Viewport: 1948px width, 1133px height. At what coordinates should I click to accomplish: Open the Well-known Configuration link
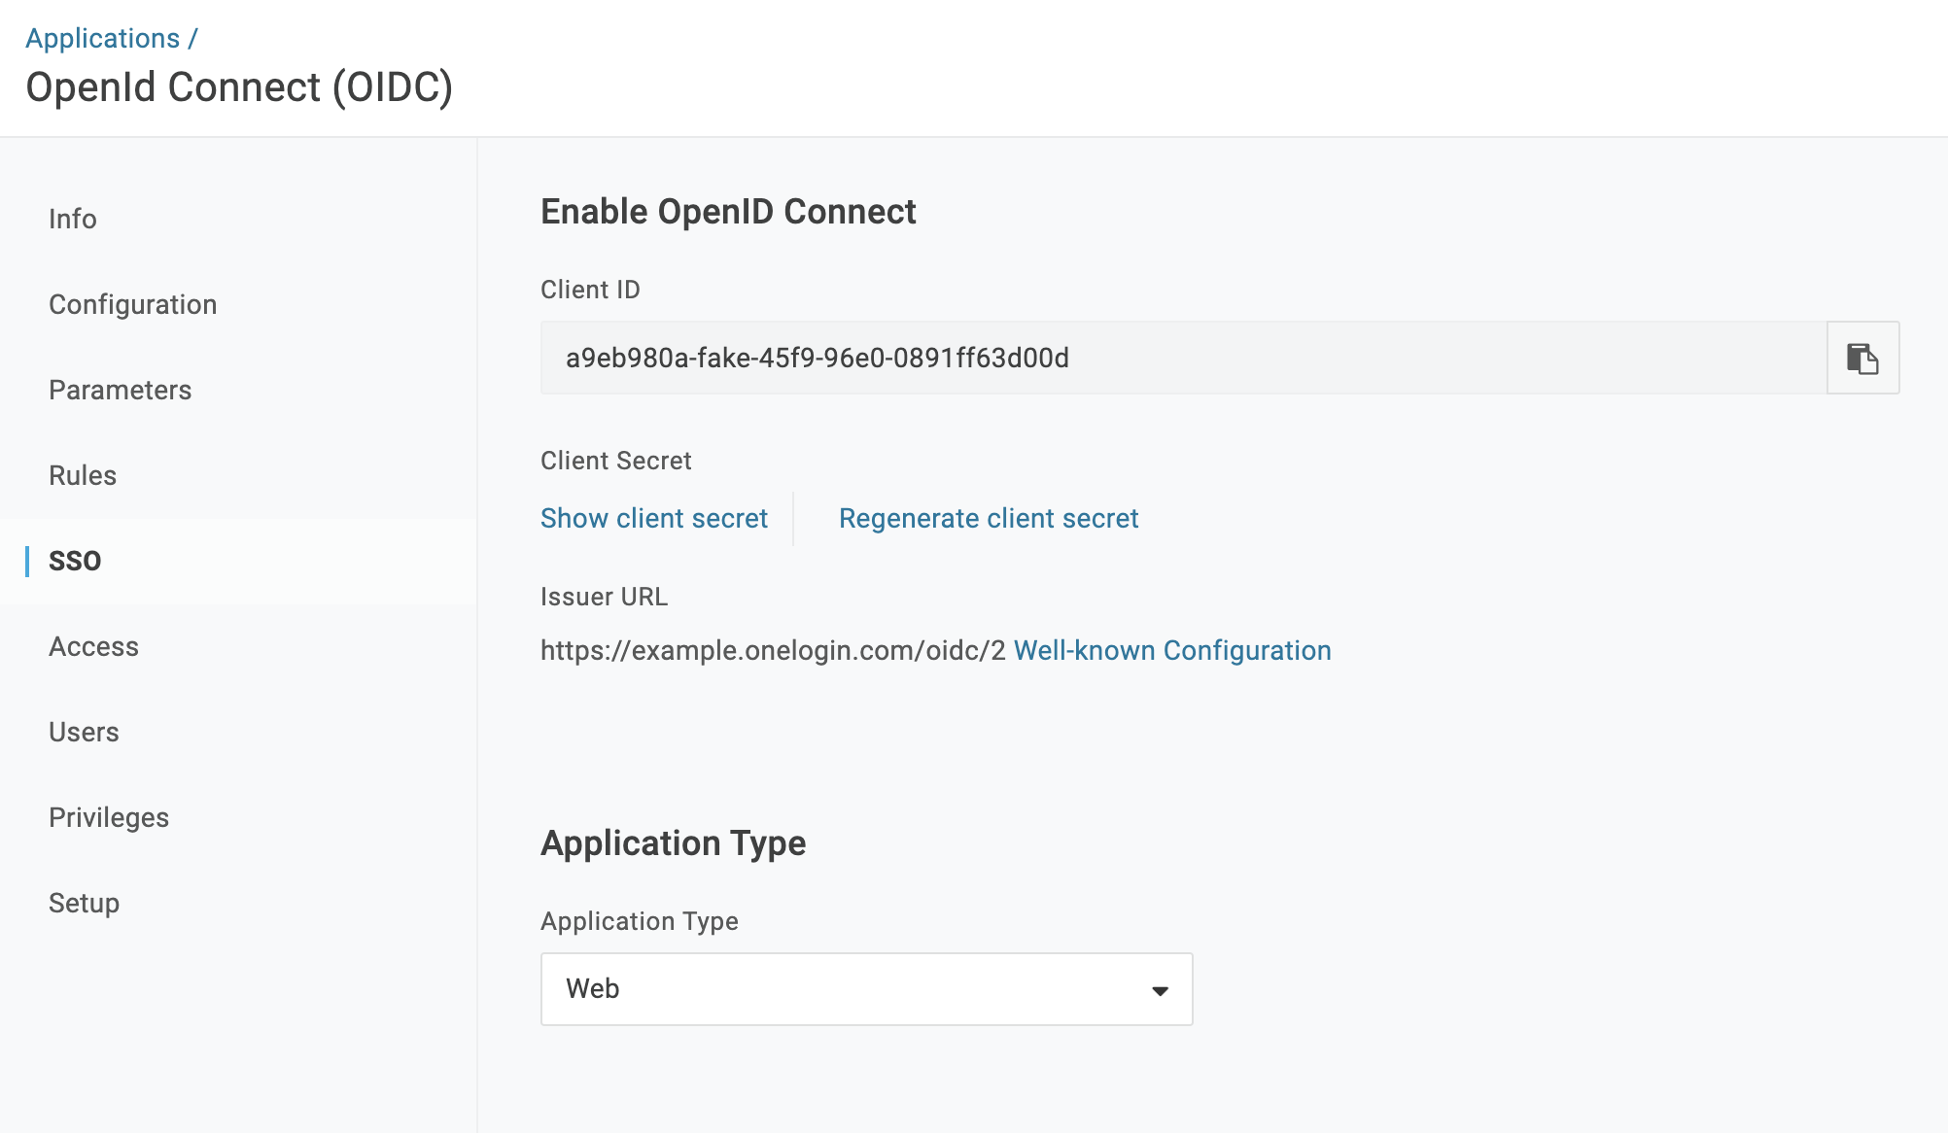(1172, 650)
